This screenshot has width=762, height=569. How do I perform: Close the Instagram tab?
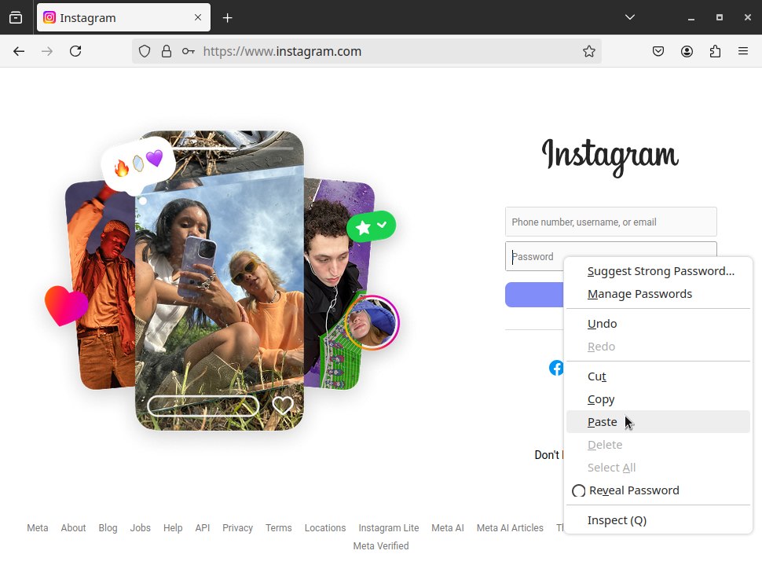point(198,17)
